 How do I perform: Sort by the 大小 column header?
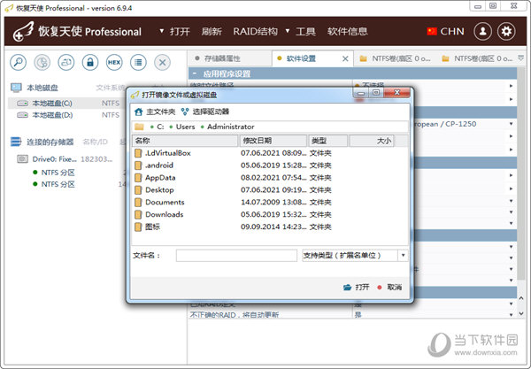click(x=372, y=141)
